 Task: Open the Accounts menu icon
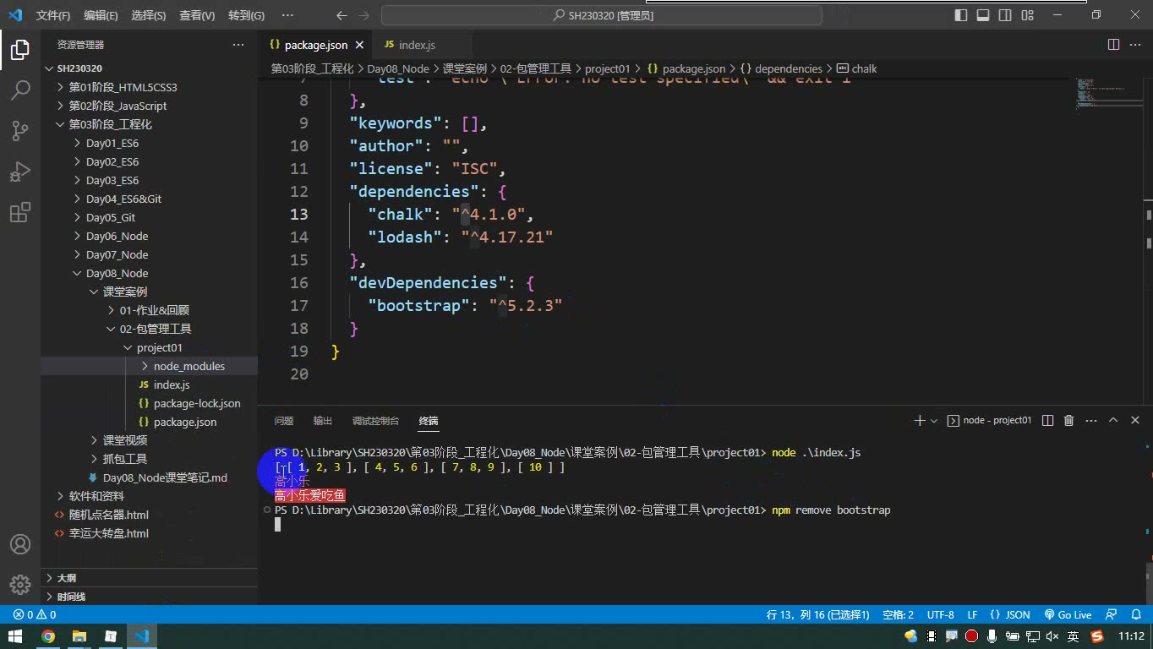[x=20, y=544]
